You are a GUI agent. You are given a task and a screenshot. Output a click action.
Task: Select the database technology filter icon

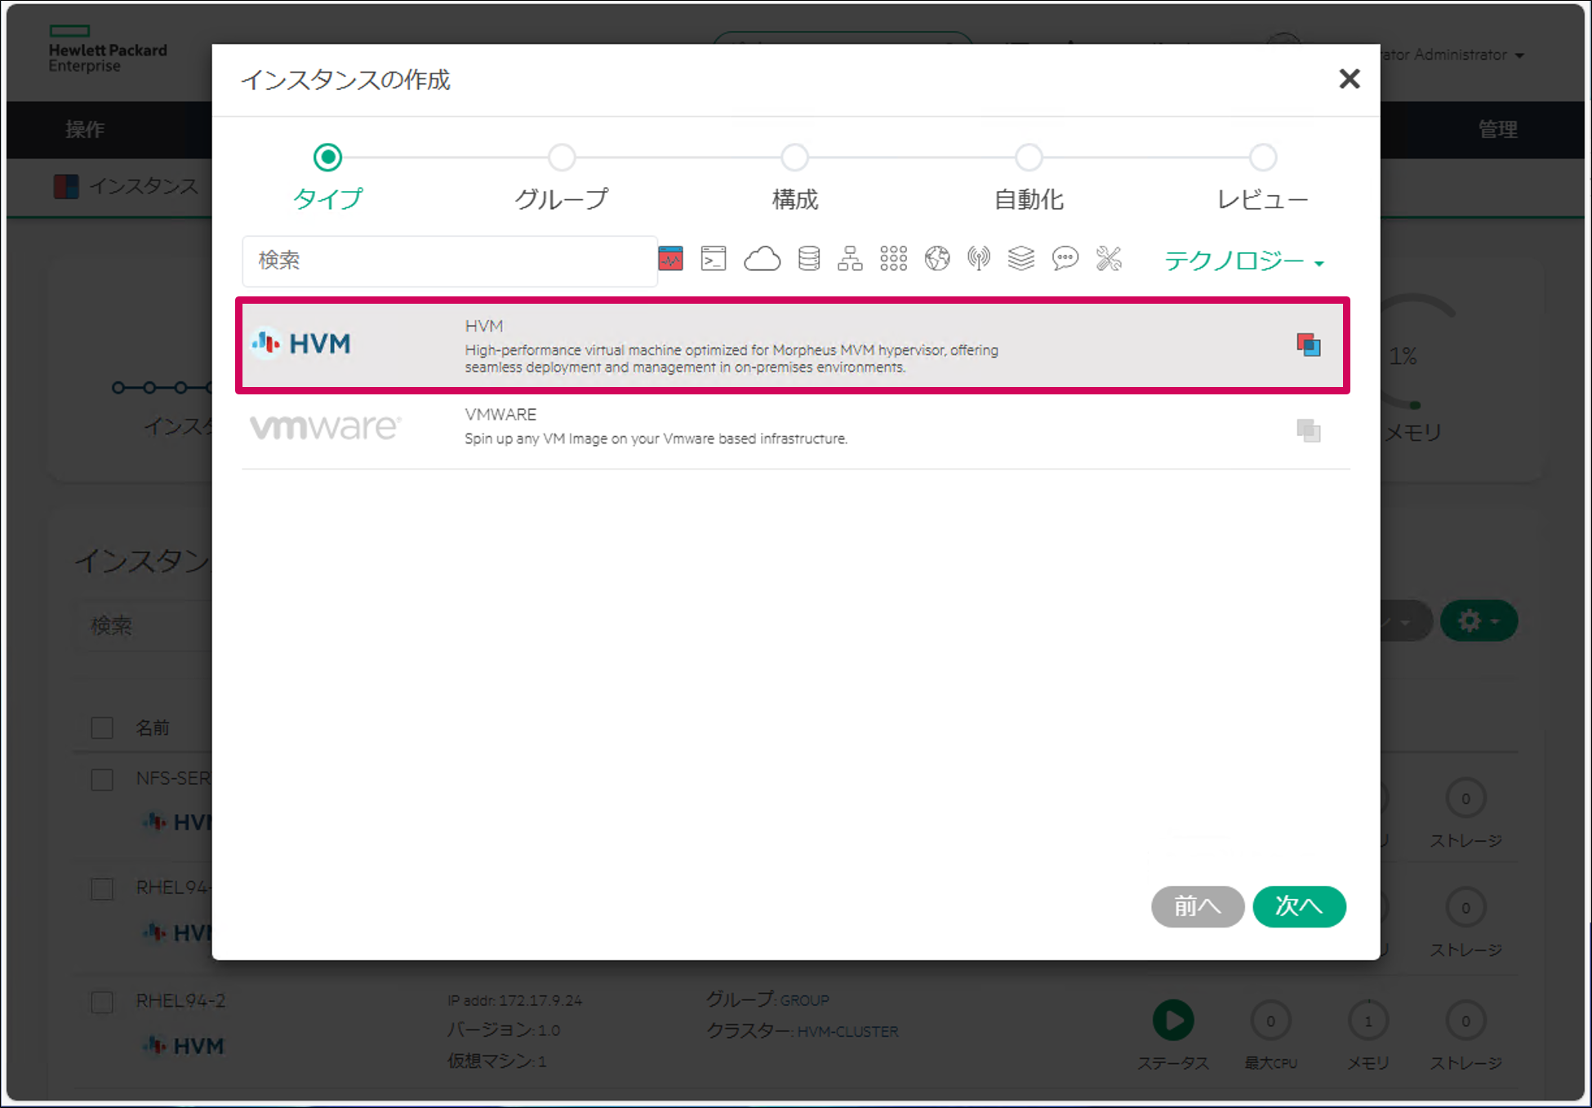pos(808,259)
